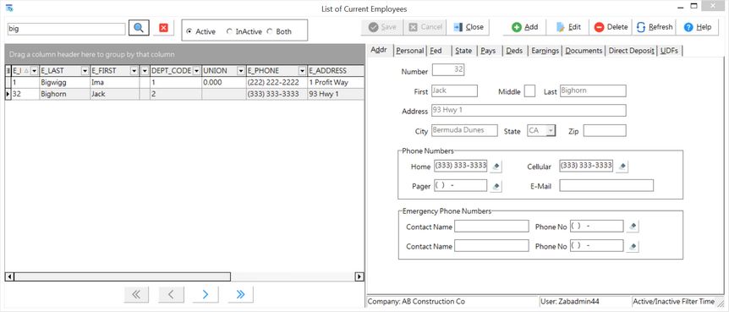This screenshot has height=312, width=729.
Task: Click the magnifier search icon button
Action: (139, 28)
